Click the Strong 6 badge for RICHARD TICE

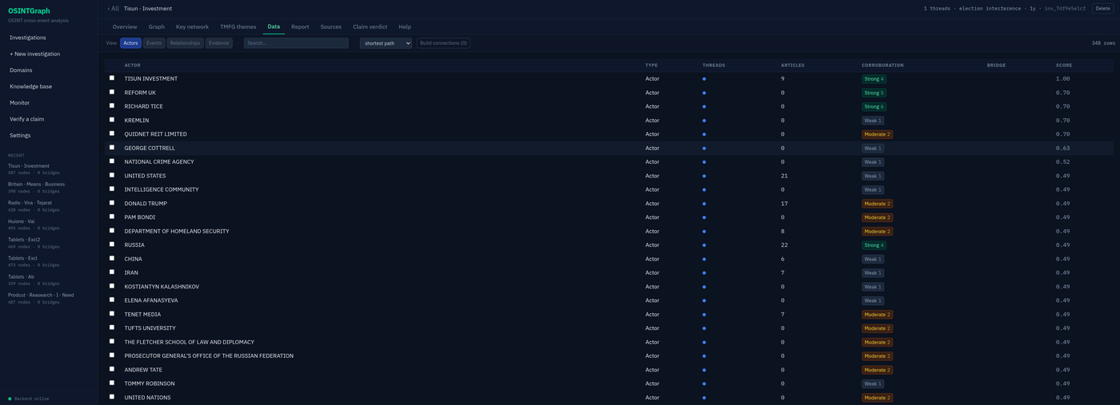[x=874, y=106]
